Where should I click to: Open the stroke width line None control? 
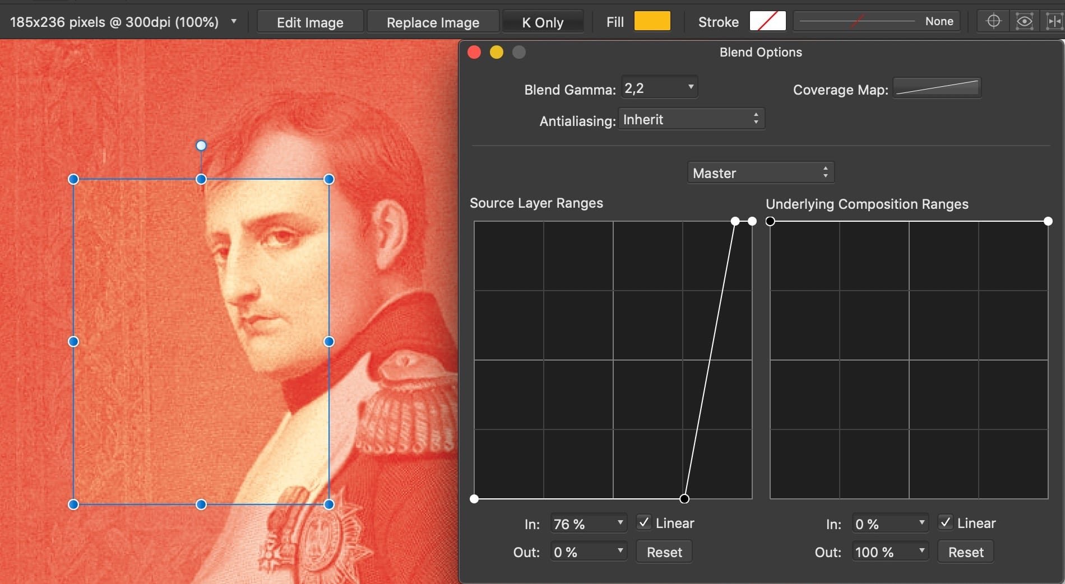876,21
